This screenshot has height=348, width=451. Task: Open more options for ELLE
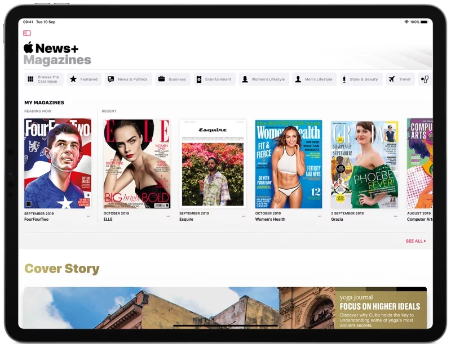168,216
